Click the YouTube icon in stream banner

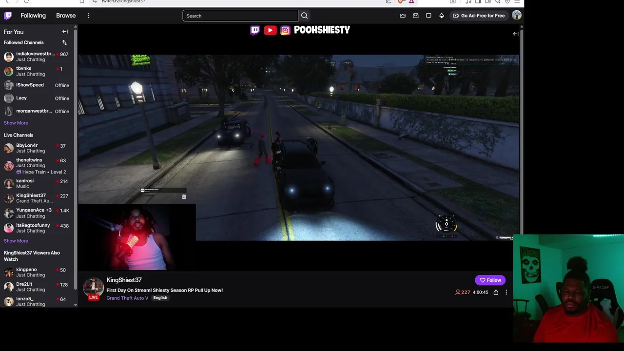(x=270, y=30)
